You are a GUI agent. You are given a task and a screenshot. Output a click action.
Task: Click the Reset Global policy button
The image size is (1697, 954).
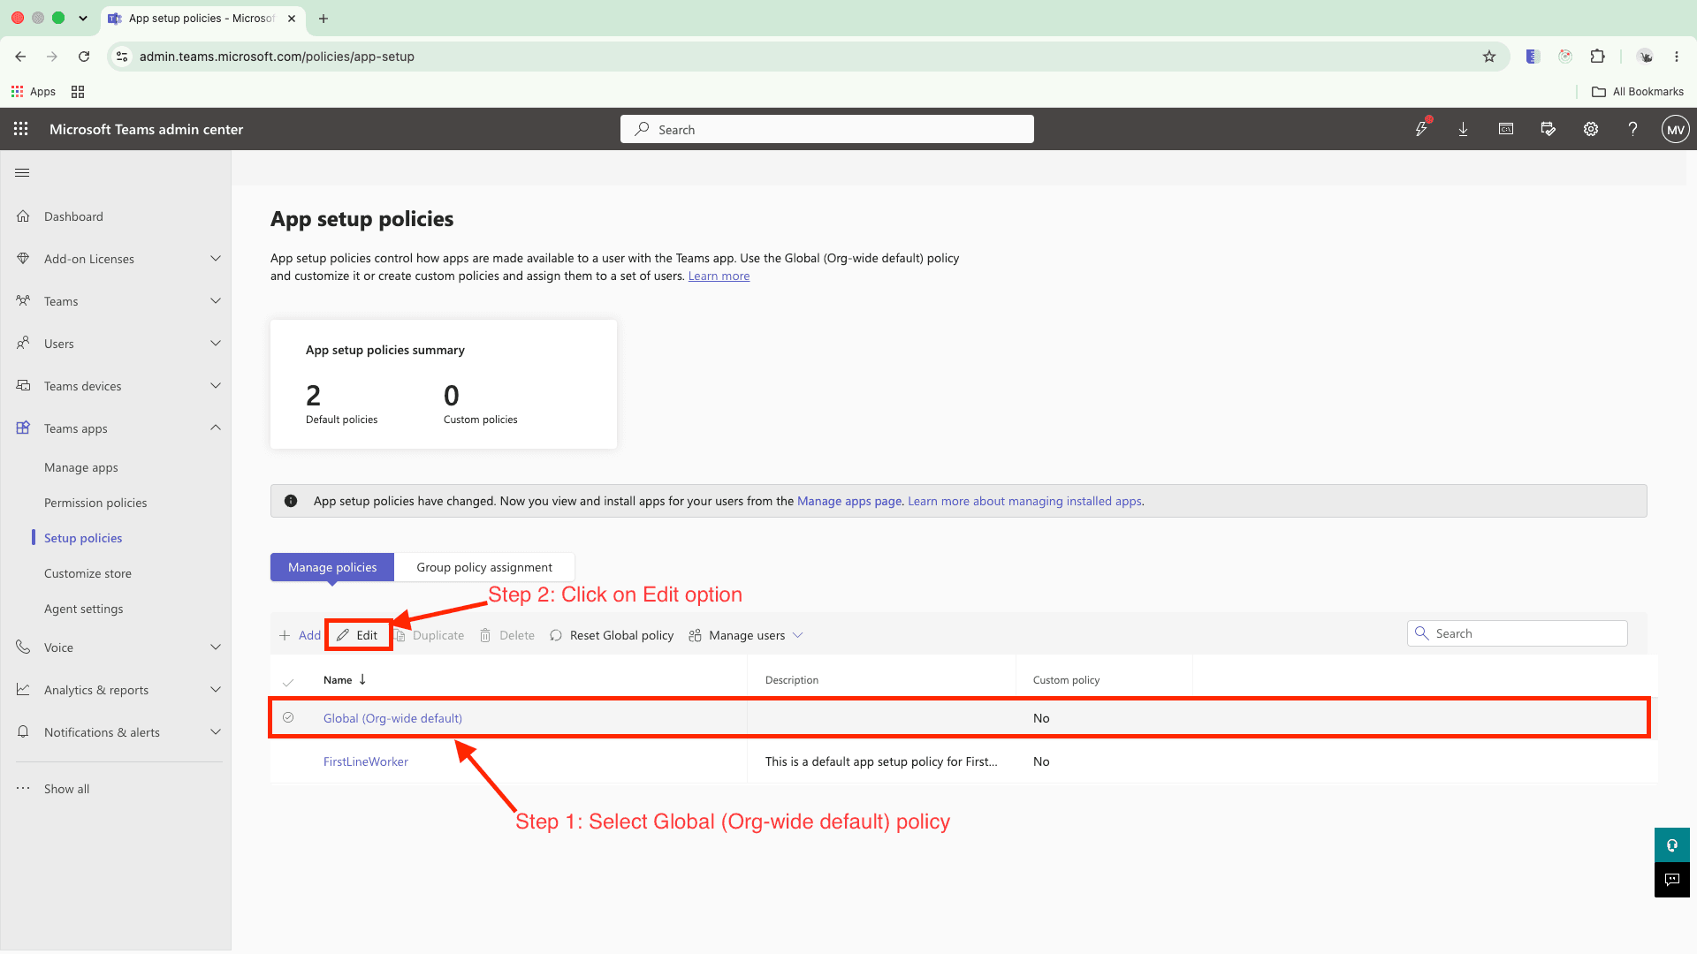tap(612, 635)
